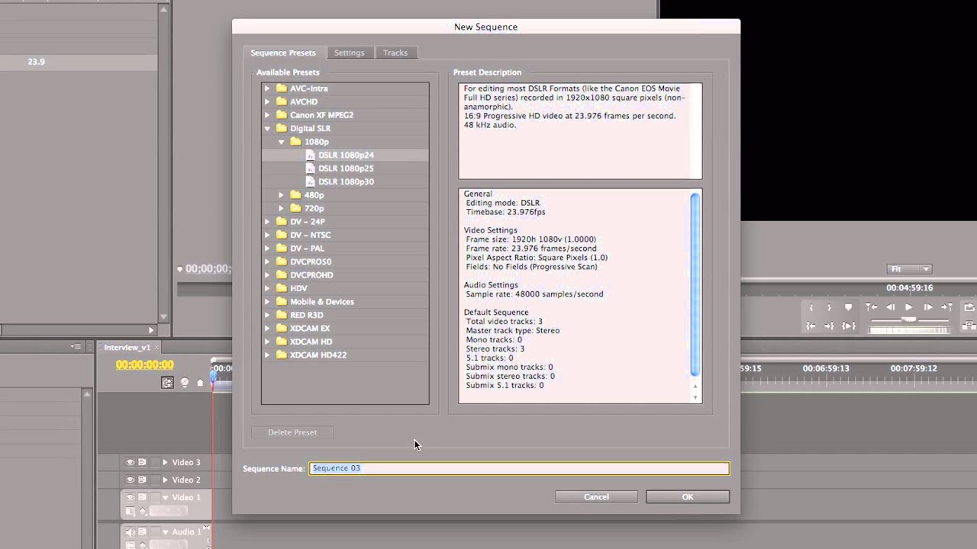Click Go to Out Point button
Viewport: 977px width, 549px height.
829,326
